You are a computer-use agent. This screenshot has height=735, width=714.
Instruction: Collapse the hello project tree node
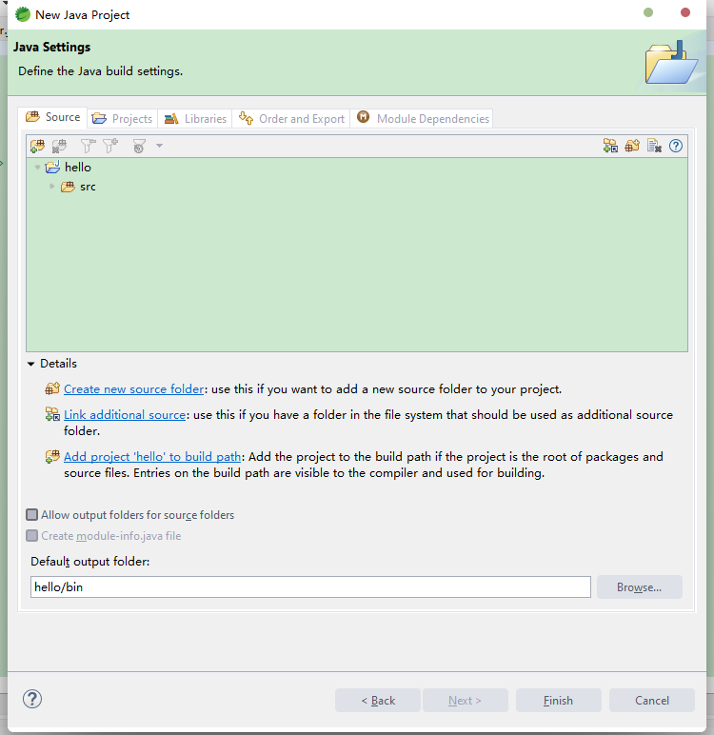[37, 167]
